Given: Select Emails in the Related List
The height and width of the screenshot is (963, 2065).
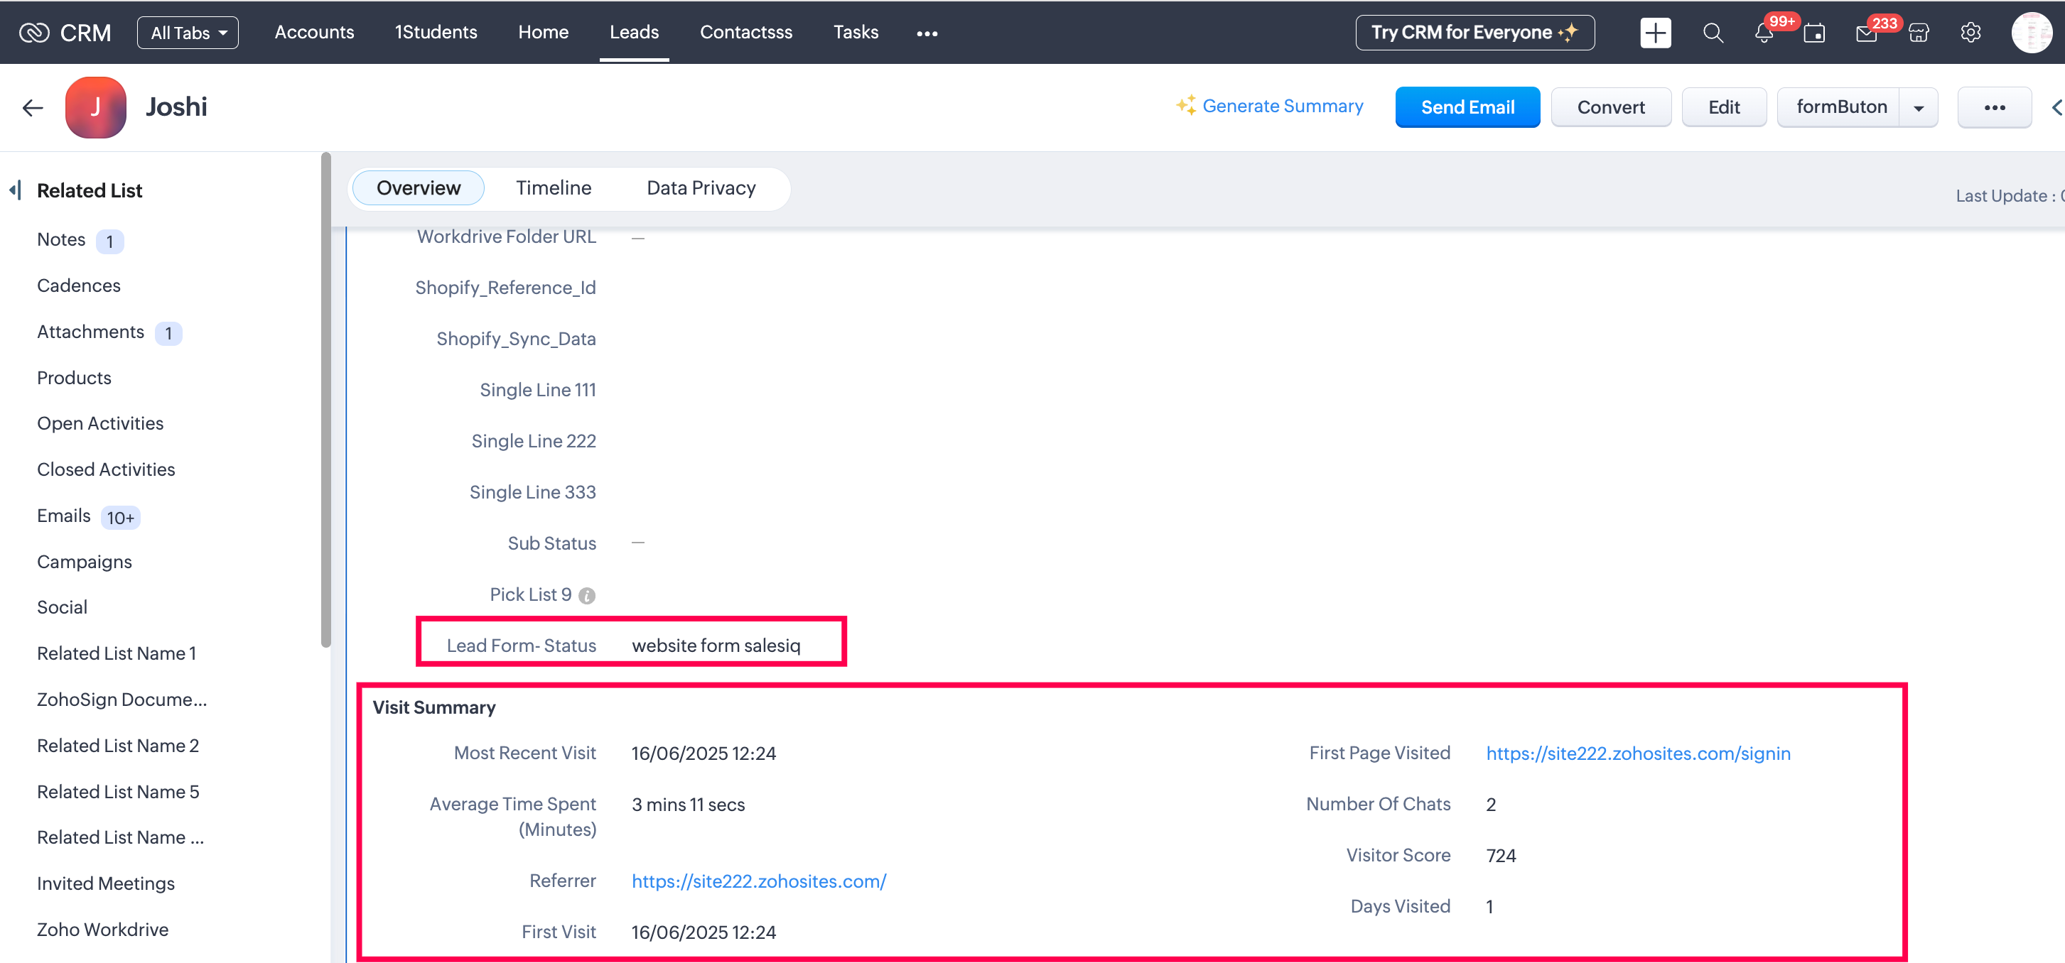Looking at the screenshot, I should pos(63,515).
